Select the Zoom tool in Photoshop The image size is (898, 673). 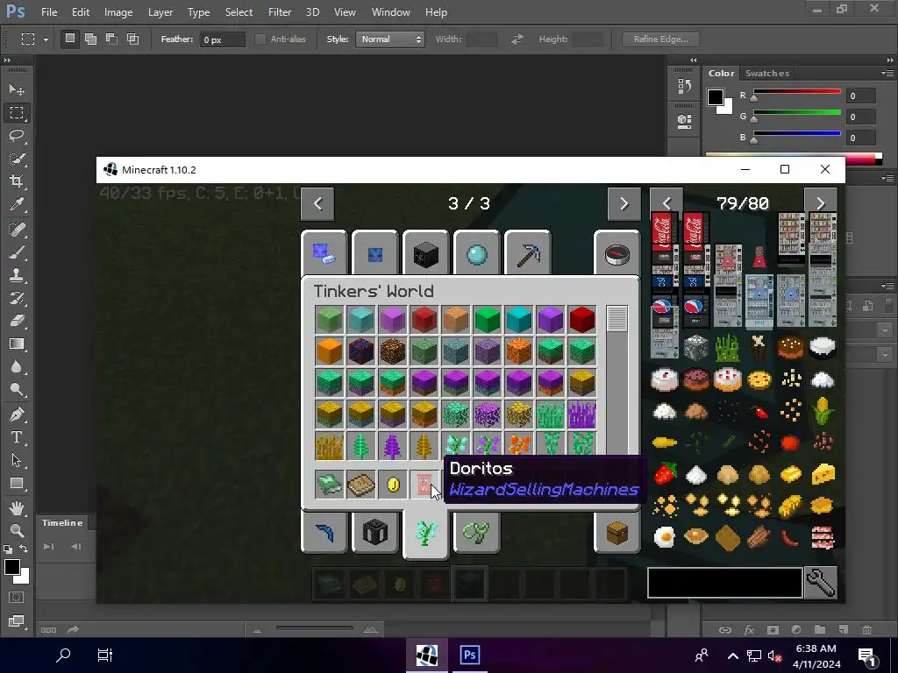point(17,530)
